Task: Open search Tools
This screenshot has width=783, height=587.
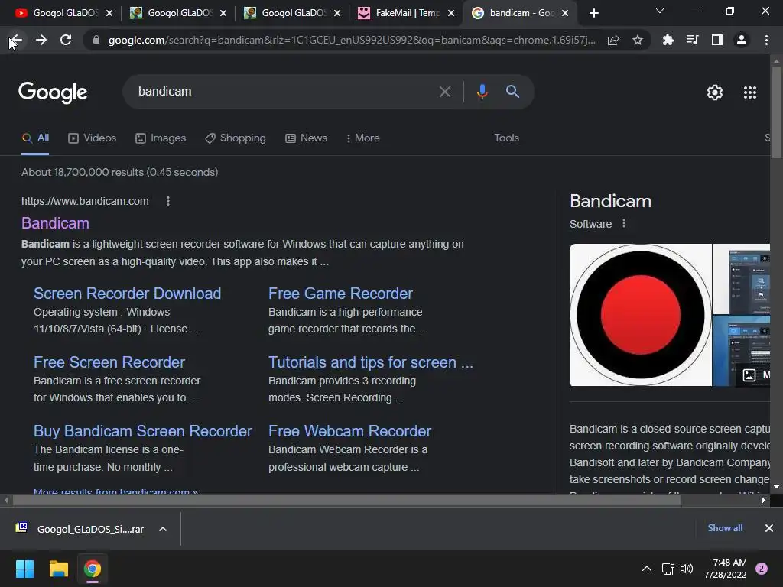Action: [x=506, y=138]
